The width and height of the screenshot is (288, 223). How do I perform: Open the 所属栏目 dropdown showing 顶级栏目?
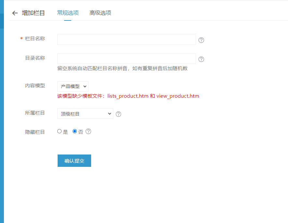pos(85,114)
